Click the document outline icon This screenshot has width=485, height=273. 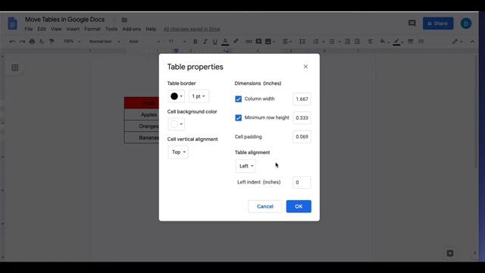tap(15, 67)
